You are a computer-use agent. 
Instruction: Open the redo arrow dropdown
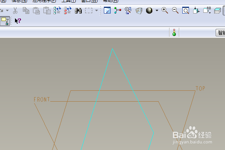7,10
